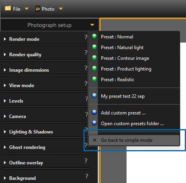Viewport: 186px width, 183px height.
Task: Click the Background label
Action: click(x=22, y=178)
